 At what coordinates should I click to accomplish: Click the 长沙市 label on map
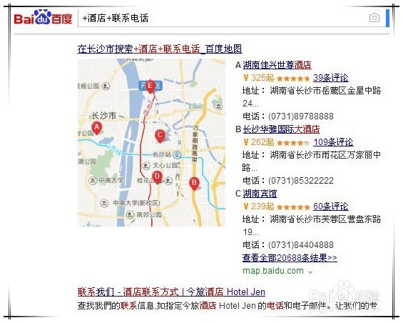coord(104,116)
